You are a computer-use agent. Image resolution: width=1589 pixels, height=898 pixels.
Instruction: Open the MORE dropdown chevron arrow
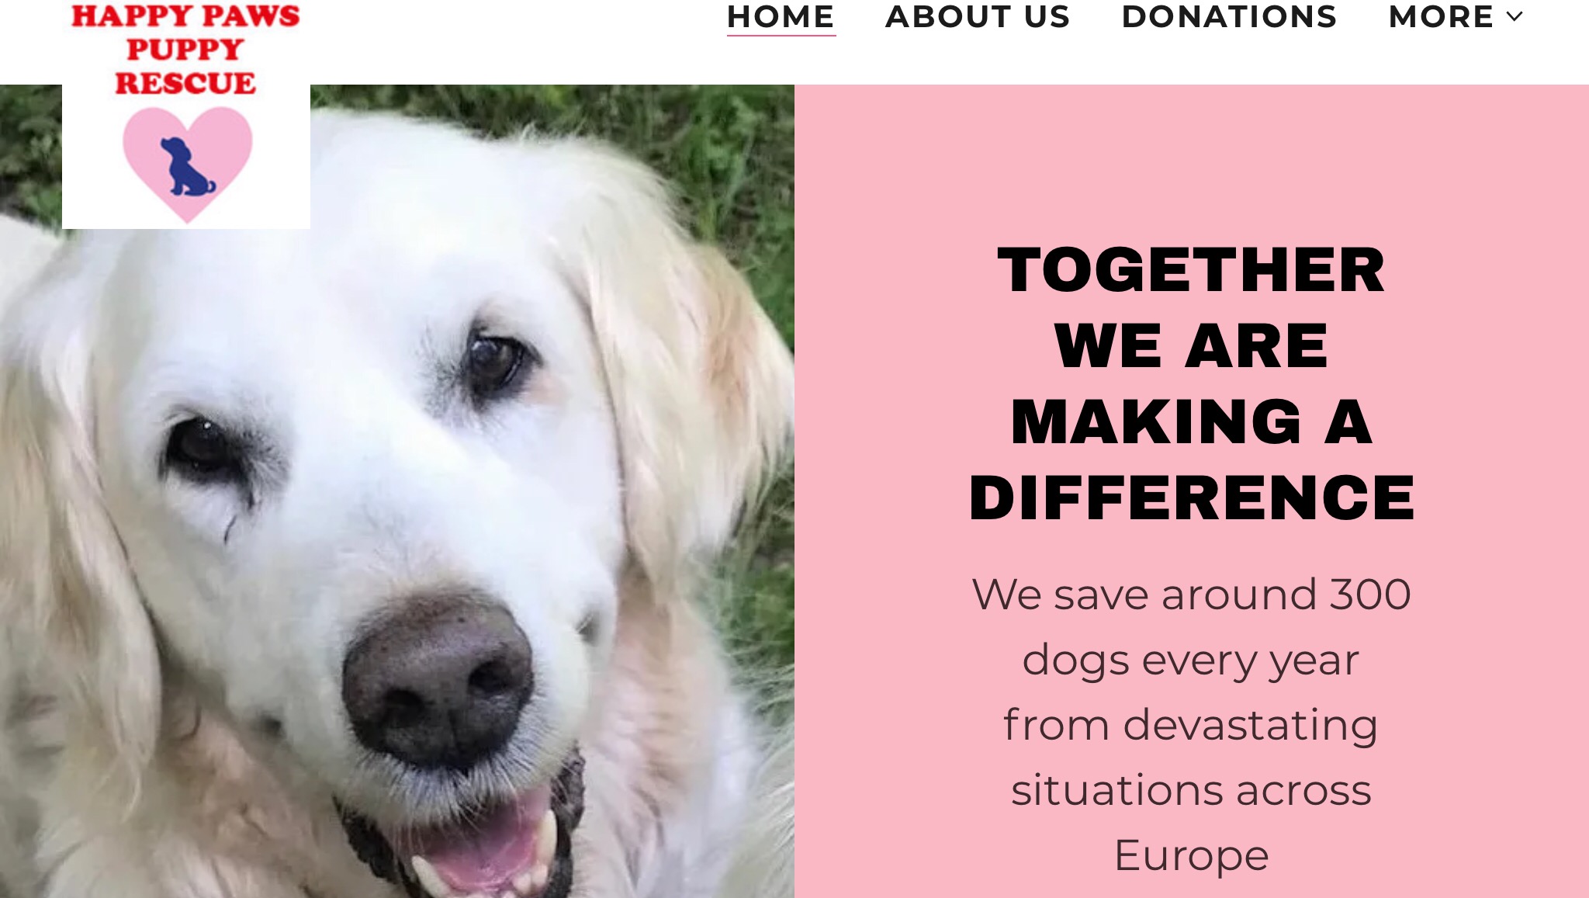point(1515,17)
